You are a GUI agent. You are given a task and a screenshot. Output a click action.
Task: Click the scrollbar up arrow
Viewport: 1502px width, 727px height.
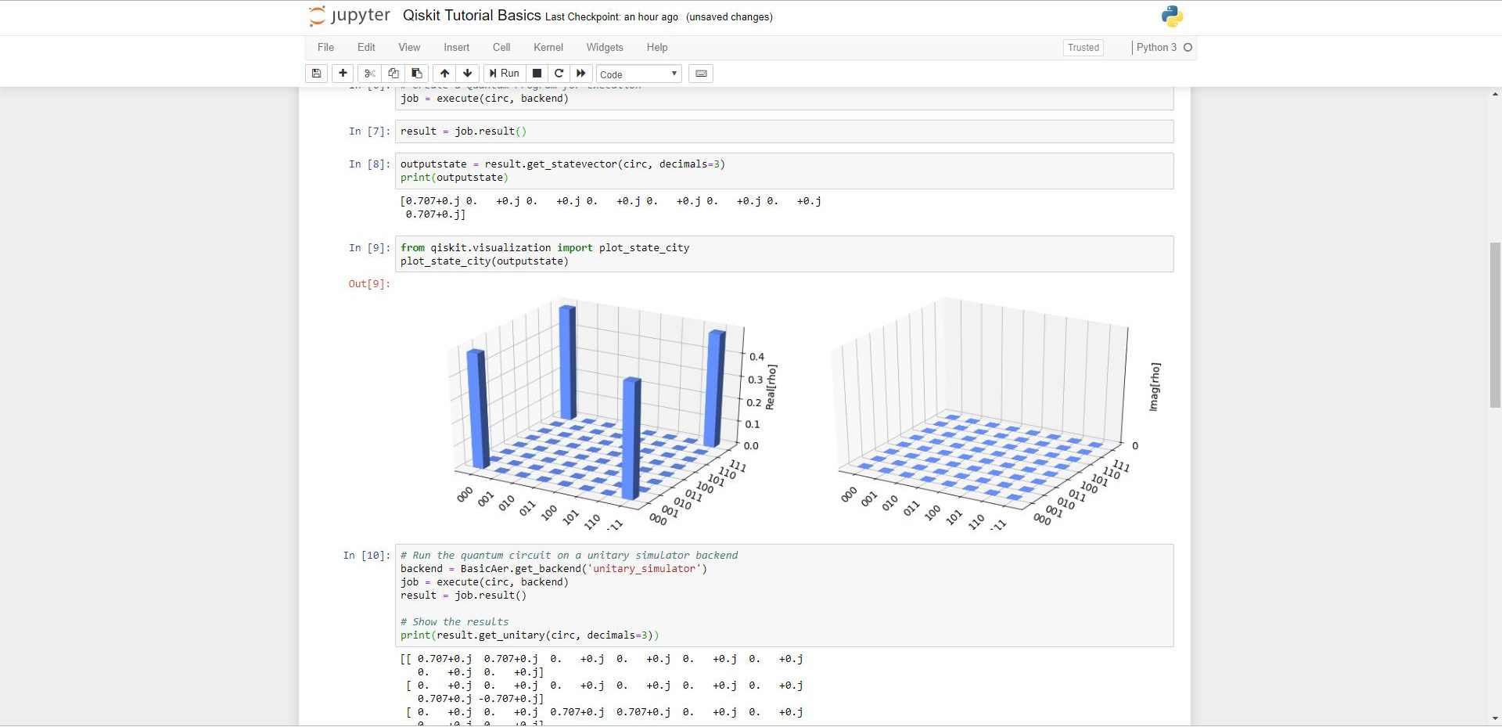(1495, 94)
